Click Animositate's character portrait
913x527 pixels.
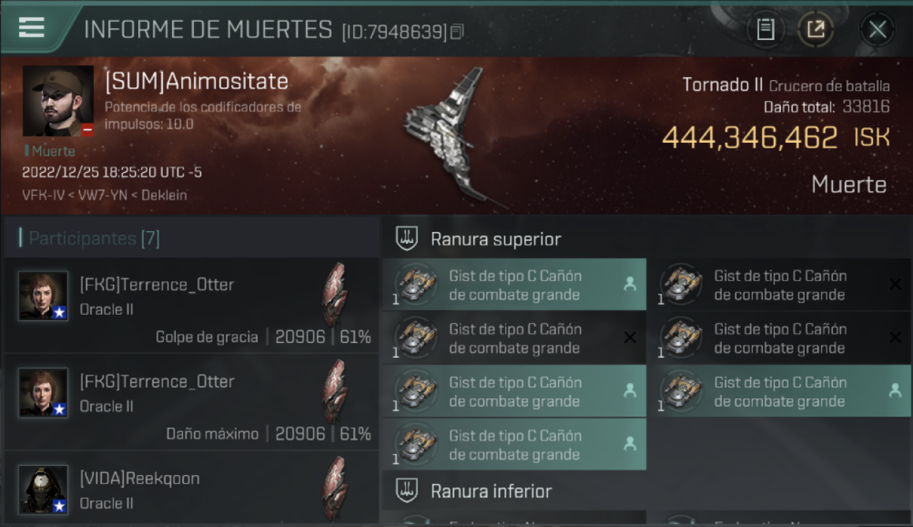(x=58, y=101)
